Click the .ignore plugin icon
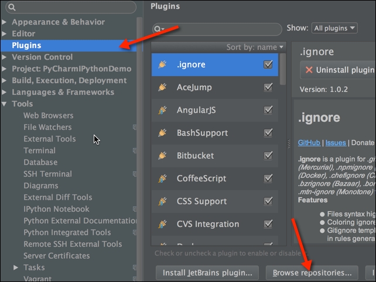The height and width of the screenshot is (282, 376). (162, 64)
